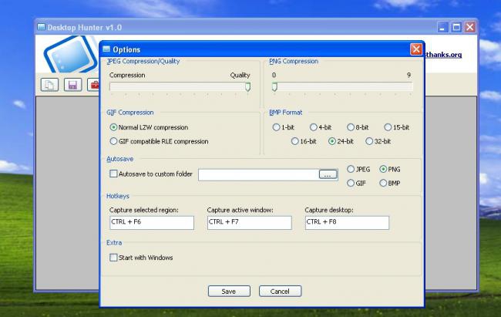Image resolution: width=501 pixels, height=317 pixels.
Task: Click the autosave folder path field
Action: point(258,174)
